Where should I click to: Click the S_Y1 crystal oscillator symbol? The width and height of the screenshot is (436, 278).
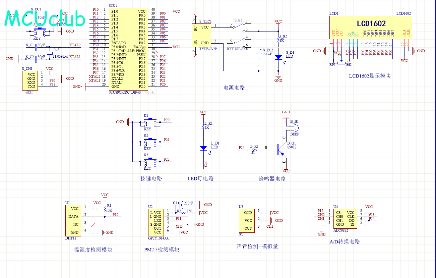50,53
